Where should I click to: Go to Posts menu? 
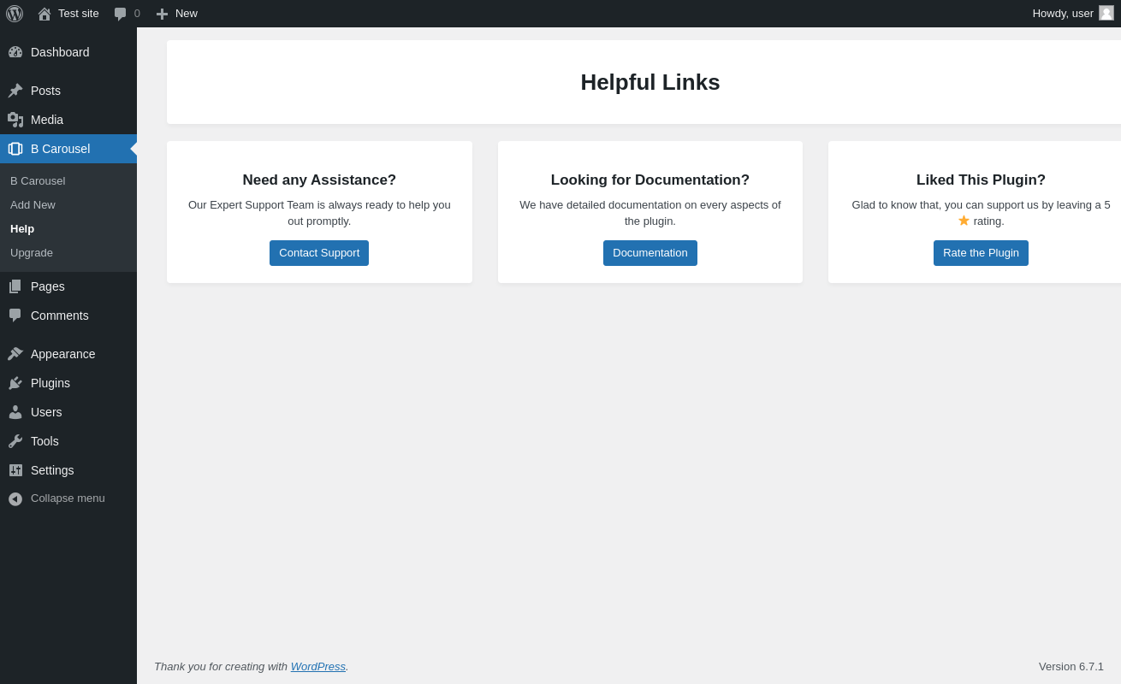[x=68, y=91]
